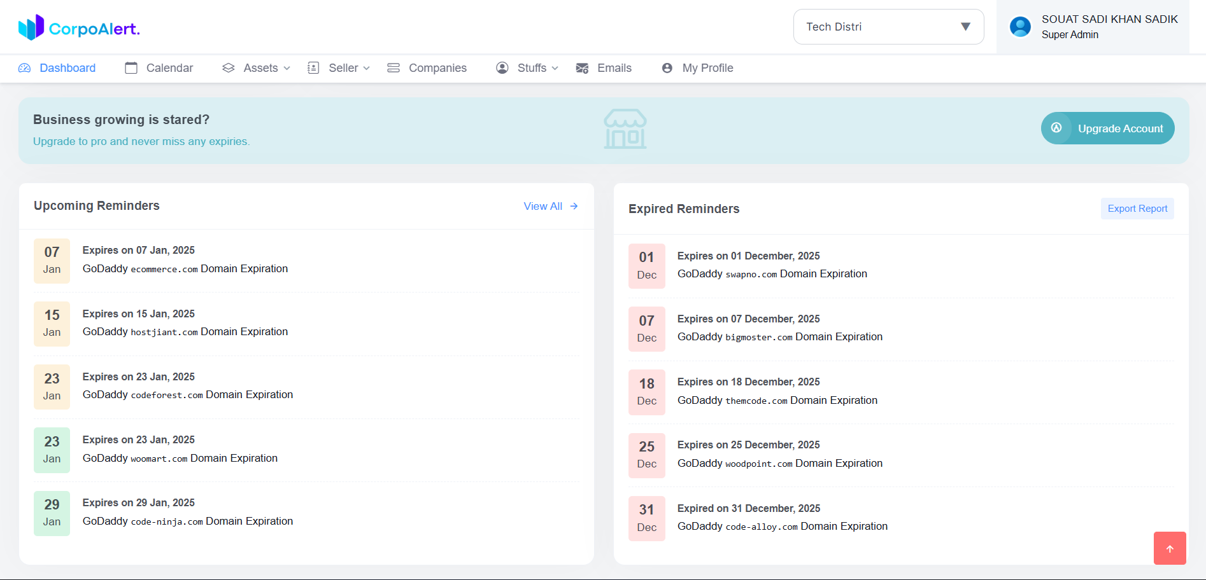The width and height of the screenshot is (1206, 580).
Task: Expand the Stuffs dropdown menu
Action: point(527,68)
